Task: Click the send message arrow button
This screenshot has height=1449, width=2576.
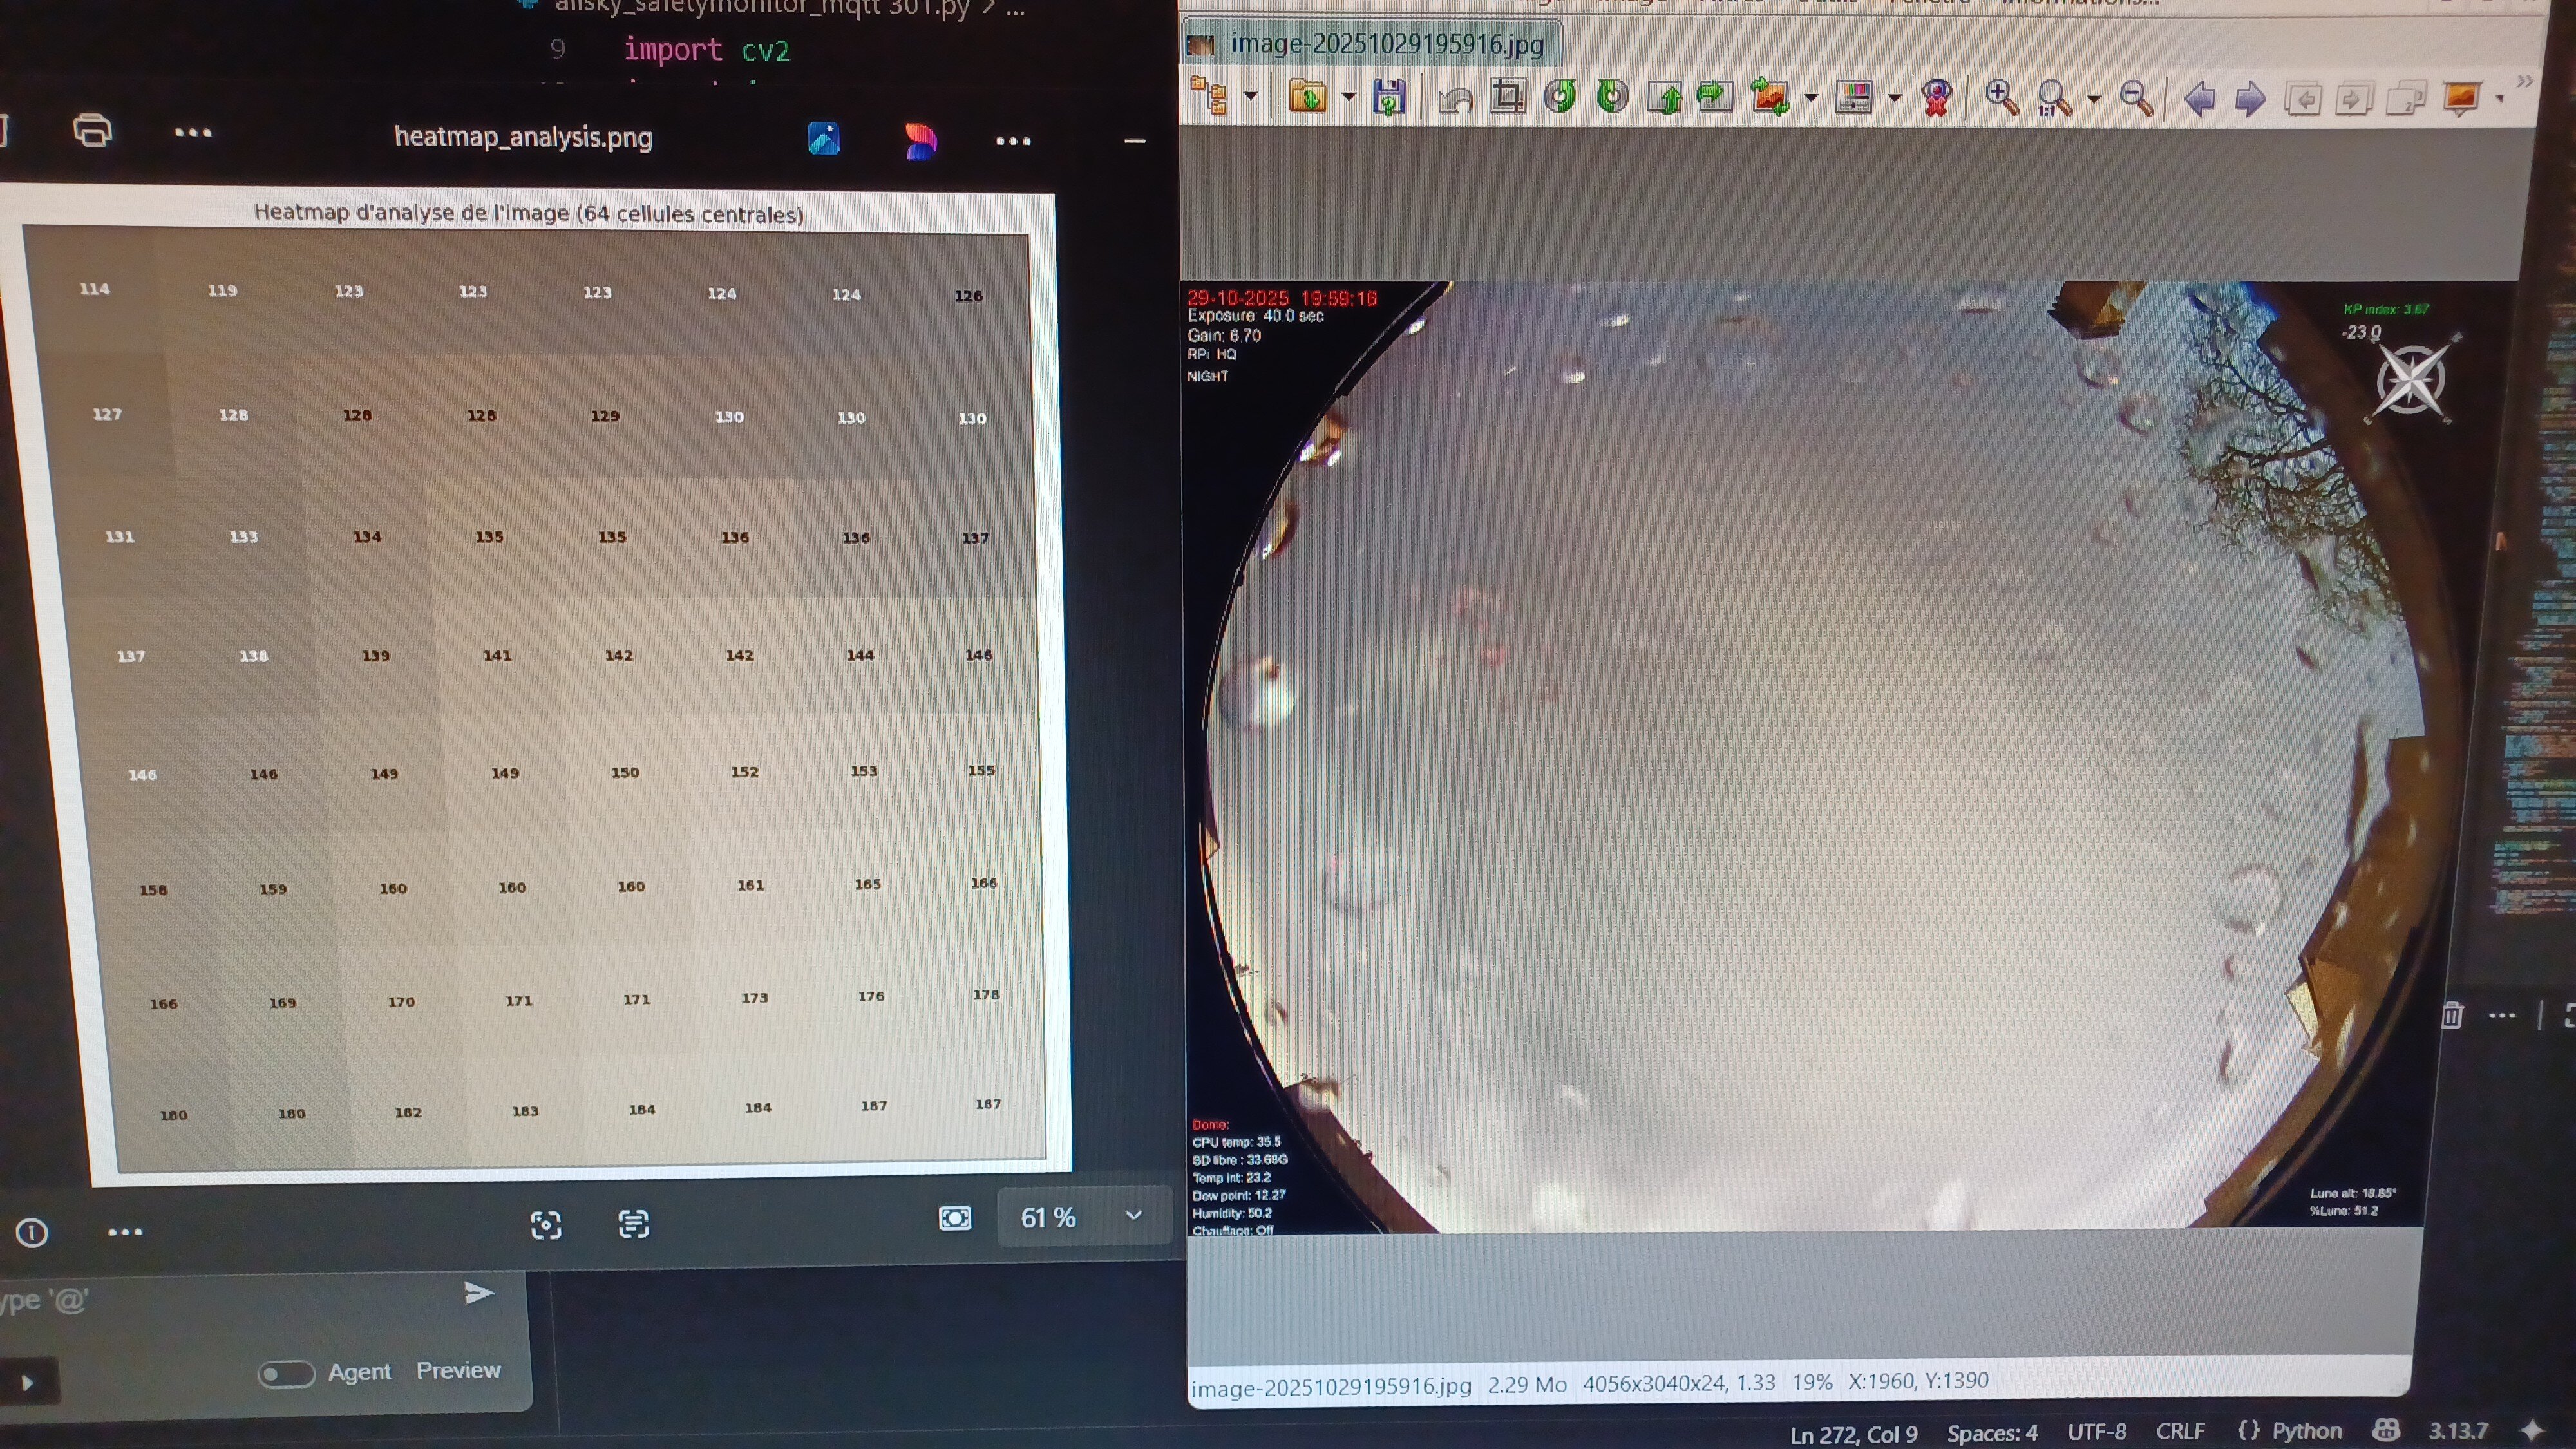Action: [479, 1293]
